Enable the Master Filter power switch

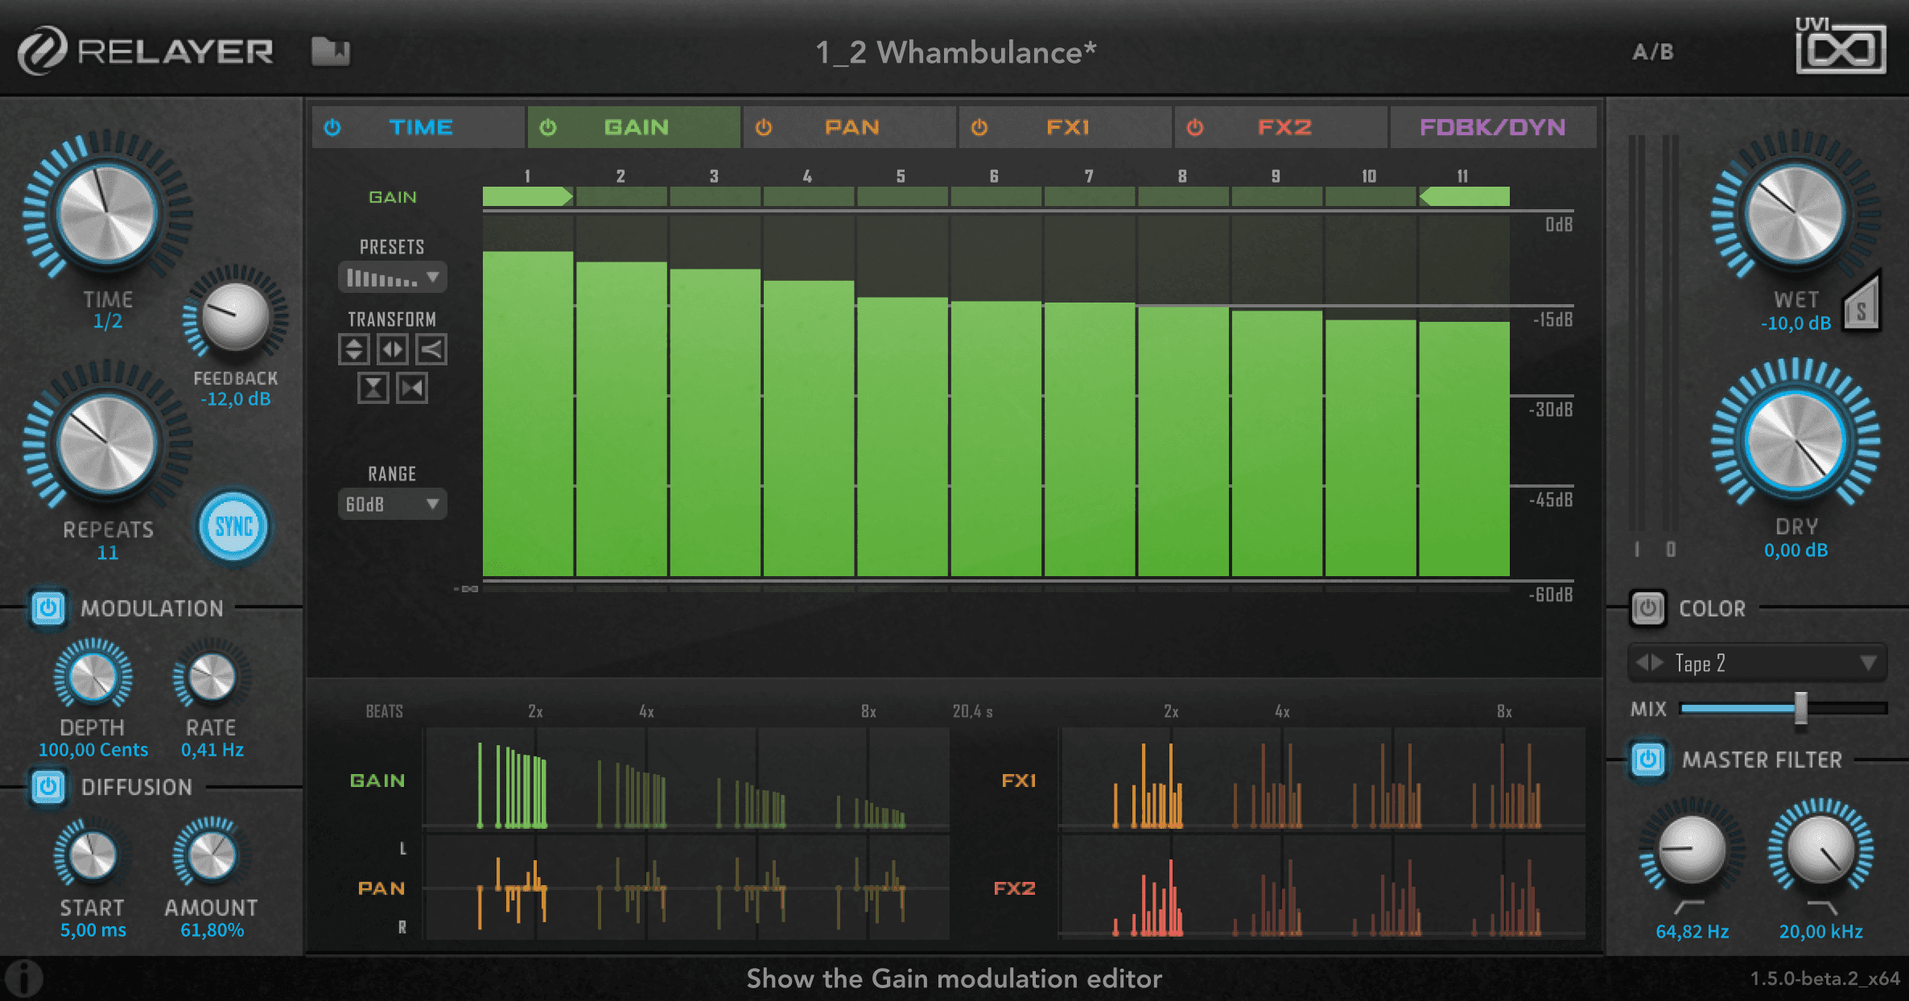pyautogui.click(x=1647, y=760)
